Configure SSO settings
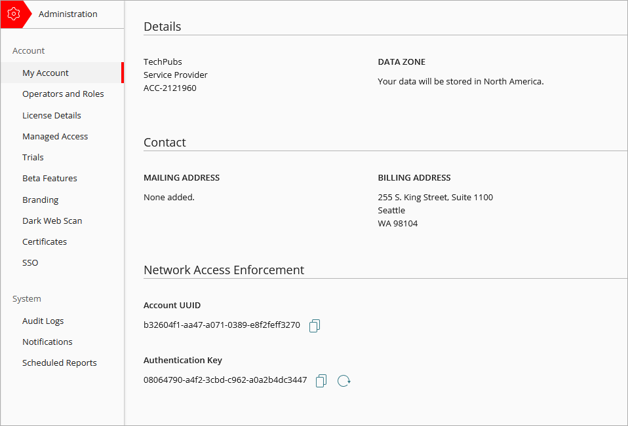 [30, 262]
